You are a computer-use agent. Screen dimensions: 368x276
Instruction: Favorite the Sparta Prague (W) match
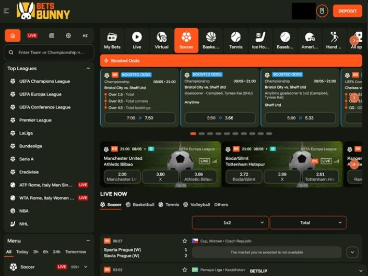(x=185, y=241)
